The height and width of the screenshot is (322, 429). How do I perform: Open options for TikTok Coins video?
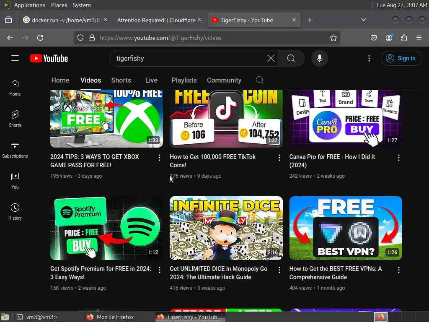(279, 158)
